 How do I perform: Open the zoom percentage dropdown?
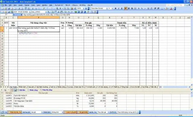click(x=84, y=8)
